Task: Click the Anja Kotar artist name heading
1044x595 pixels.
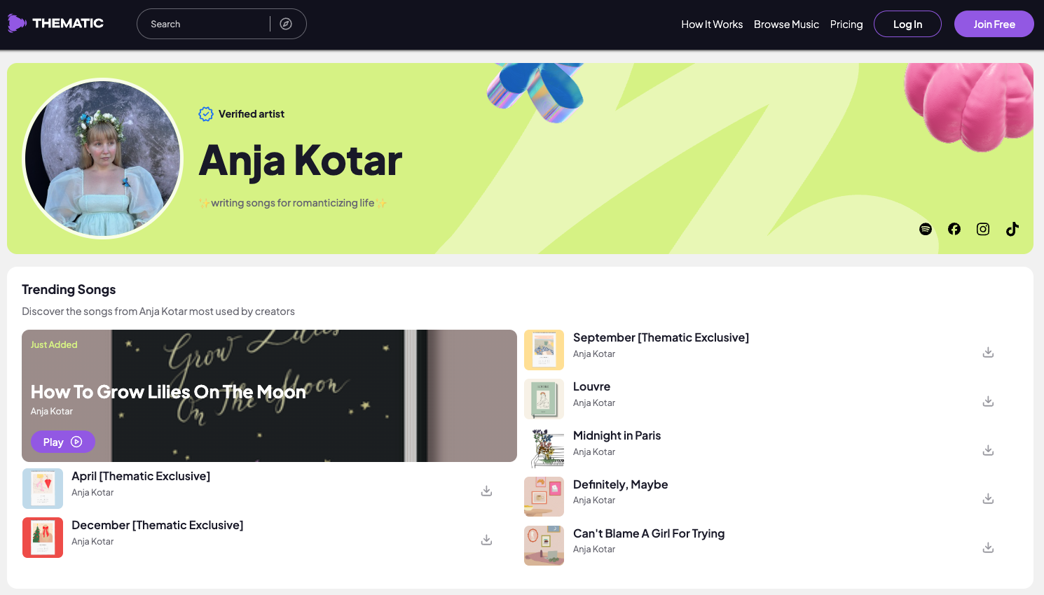Action: pos(301,160)
